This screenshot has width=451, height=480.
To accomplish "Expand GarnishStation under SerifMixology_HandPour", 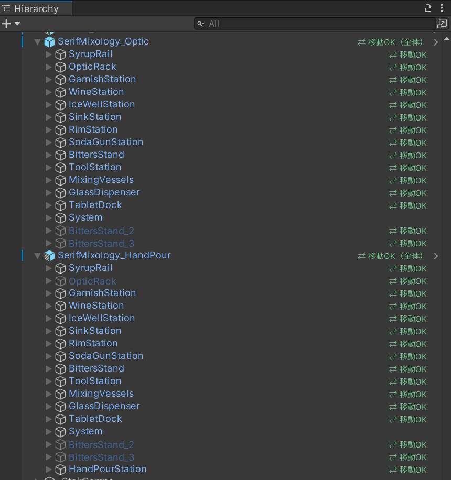I will (x=48, y=293).
